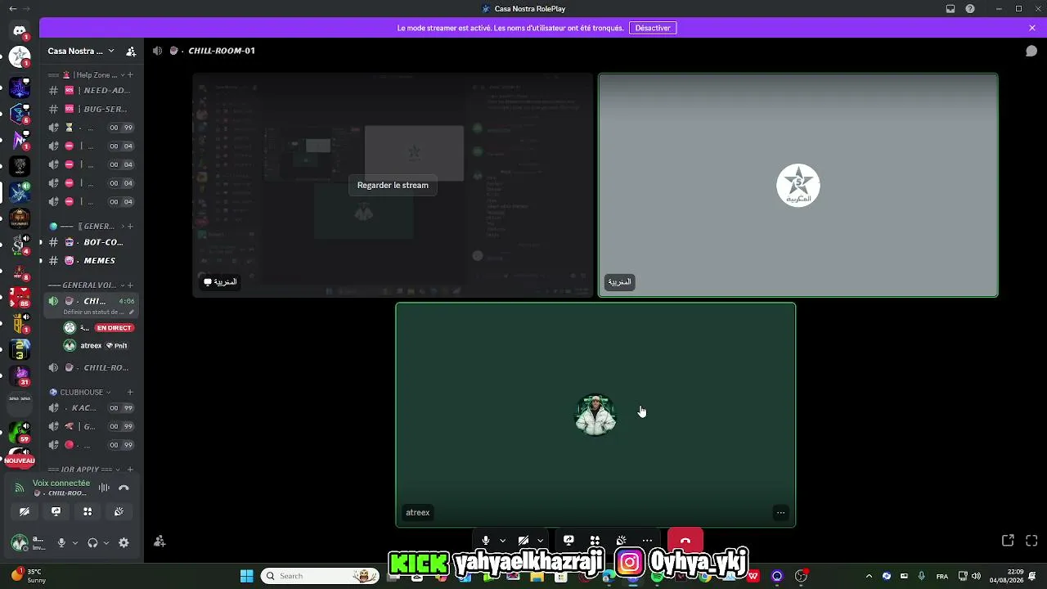This screenshot has height=589, width=1047.
Task: Open the BOT-CO text channel
Action: 90,242
